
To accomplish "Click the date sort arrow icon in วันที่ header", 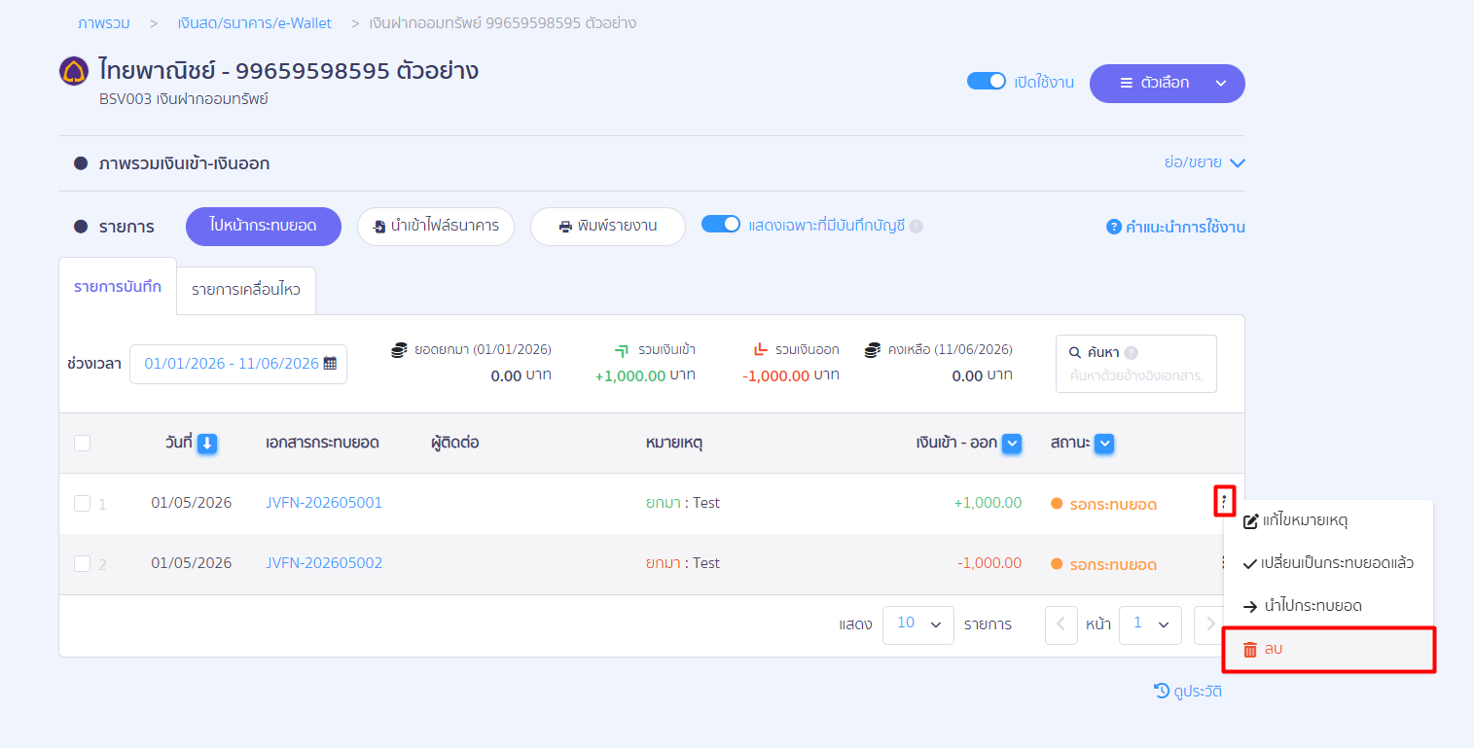I will [x=206, y=444].
